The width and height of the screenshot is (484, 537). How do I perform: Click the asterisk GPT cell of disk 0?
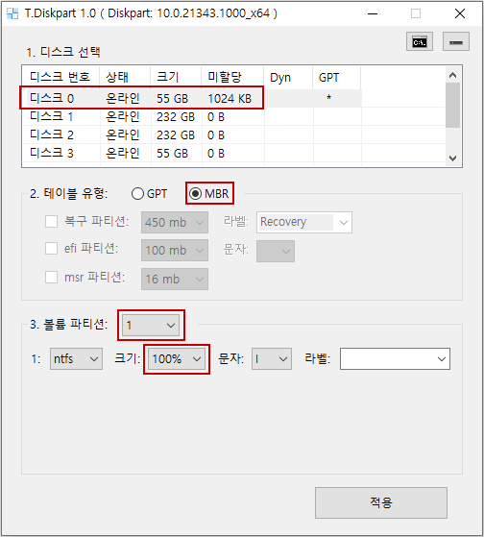pos(329,98)
